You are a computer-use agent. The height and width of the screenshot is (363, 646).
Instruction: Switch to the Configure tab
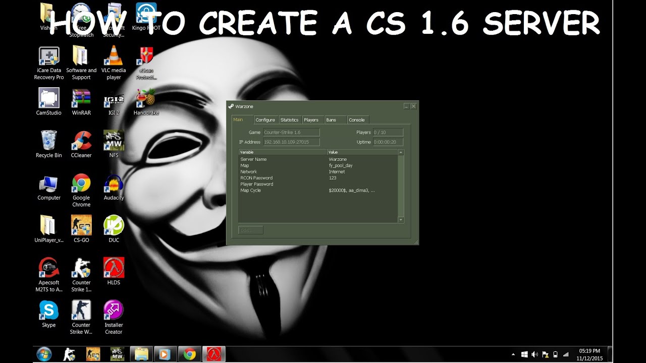265,120
